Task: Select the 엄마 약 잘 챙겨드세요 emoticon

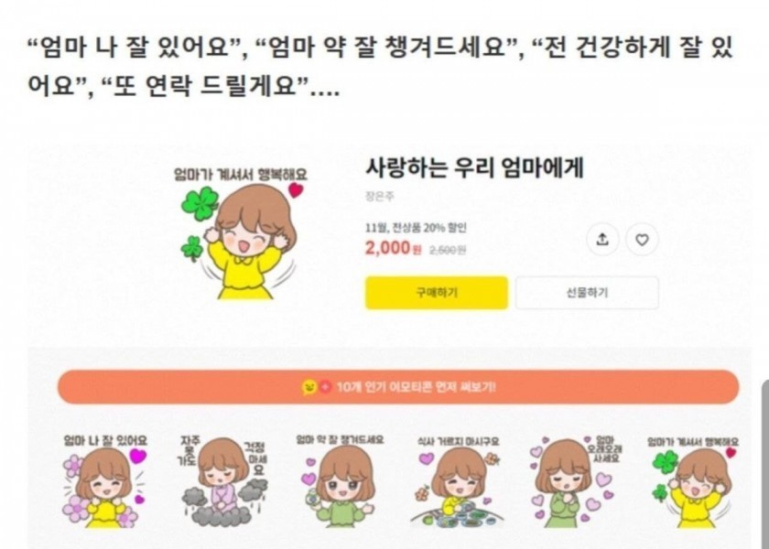Action: tap(340, 481)
